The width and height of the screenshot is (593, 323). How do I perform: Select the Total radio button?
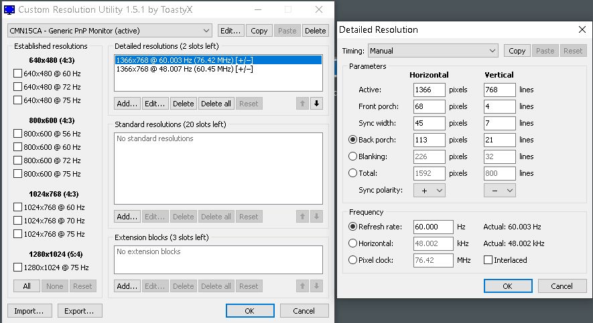pos(353,173)
